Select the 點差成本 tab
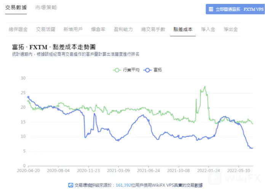Viewport: 265px width, 191px height. pyautogui.click(x=183, y=29)
